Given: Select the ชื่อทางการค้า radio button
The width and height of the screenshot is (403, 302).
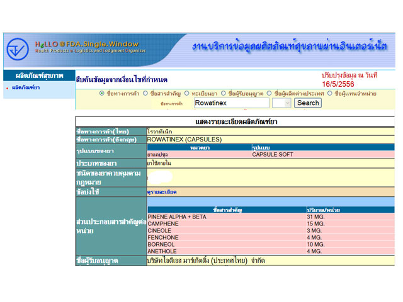Looking at the screenshot, I should tap(102, 93).
